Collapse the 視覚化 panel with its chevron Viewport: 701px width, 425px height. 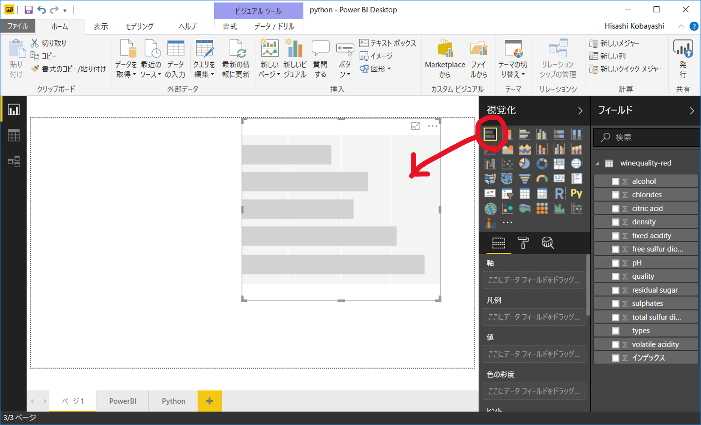pos(580,110)
